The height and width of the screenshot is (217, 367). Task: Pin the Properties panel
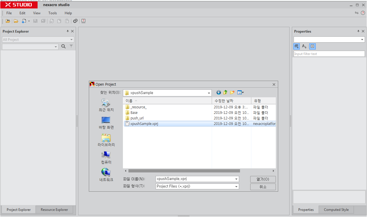pos(358,31)
